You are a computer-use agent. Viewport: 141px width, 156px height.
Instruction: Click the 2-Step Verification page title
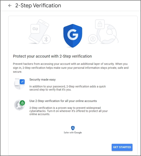tap(38, 5)
